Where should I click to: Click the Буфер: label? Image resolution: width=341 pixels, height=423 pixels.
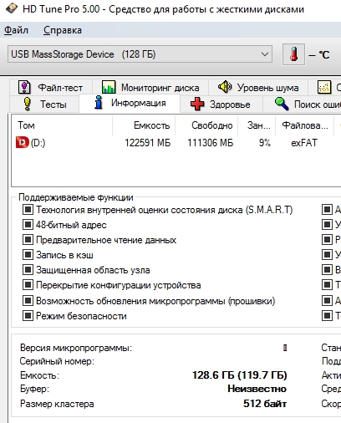(x=34, y=389)
